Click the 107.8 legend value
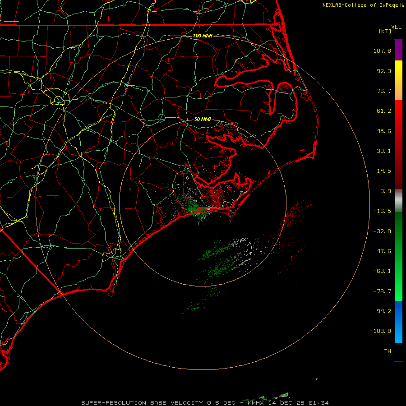 tap(382, 51)
